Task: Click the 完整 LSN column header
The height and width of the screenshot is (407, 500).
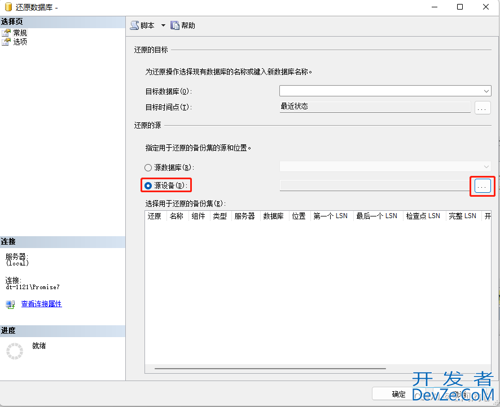Action: point(464,216)
